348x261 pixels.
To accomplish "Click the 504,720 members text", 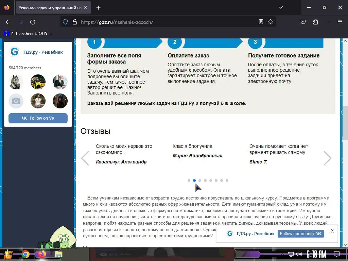I will tap(25, 68).
